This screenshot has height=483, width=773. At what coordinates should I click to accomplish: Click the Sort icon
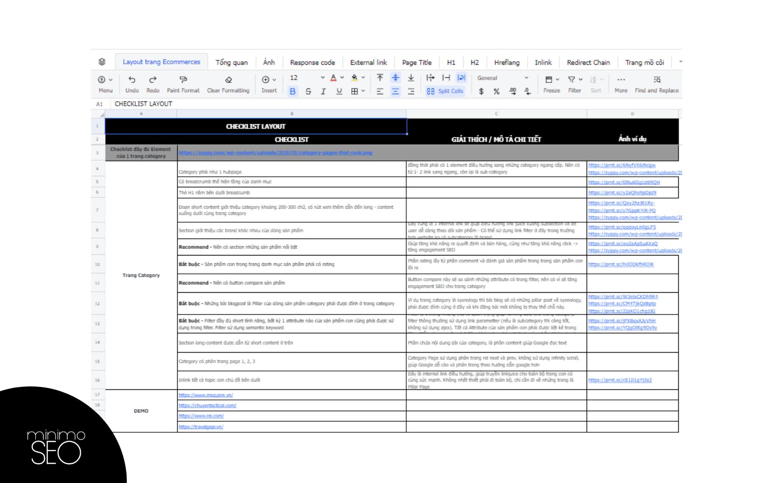[593, 80]
